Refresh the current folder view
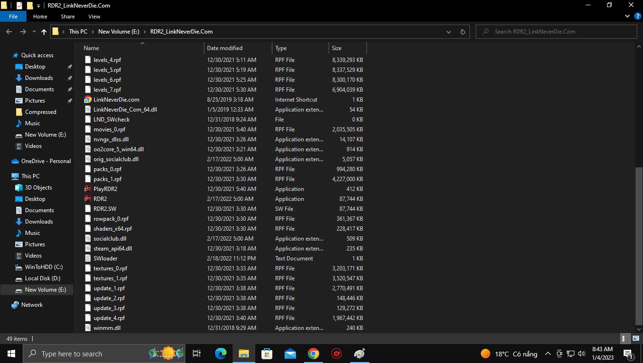This screenshot has width=643, height=363. 462,32
